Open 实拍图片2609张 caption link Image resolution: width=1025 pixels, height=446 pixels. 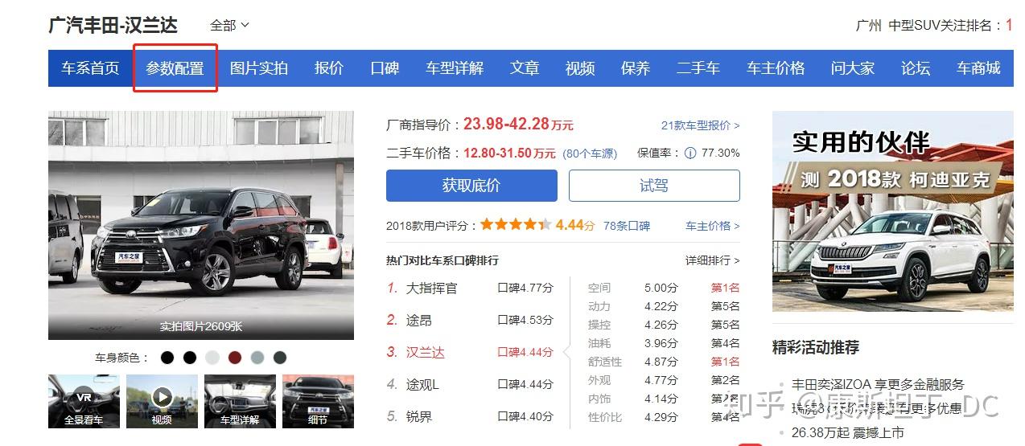(201, 326)
